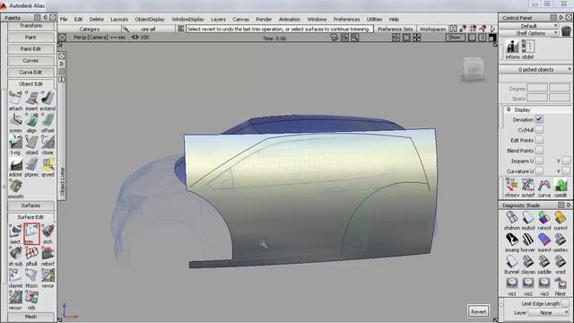Image resolution: width=574 pixels, height=323 pixels.
Task: Enable the Isoparm V checkbox
Action: (x=566, y=161)
